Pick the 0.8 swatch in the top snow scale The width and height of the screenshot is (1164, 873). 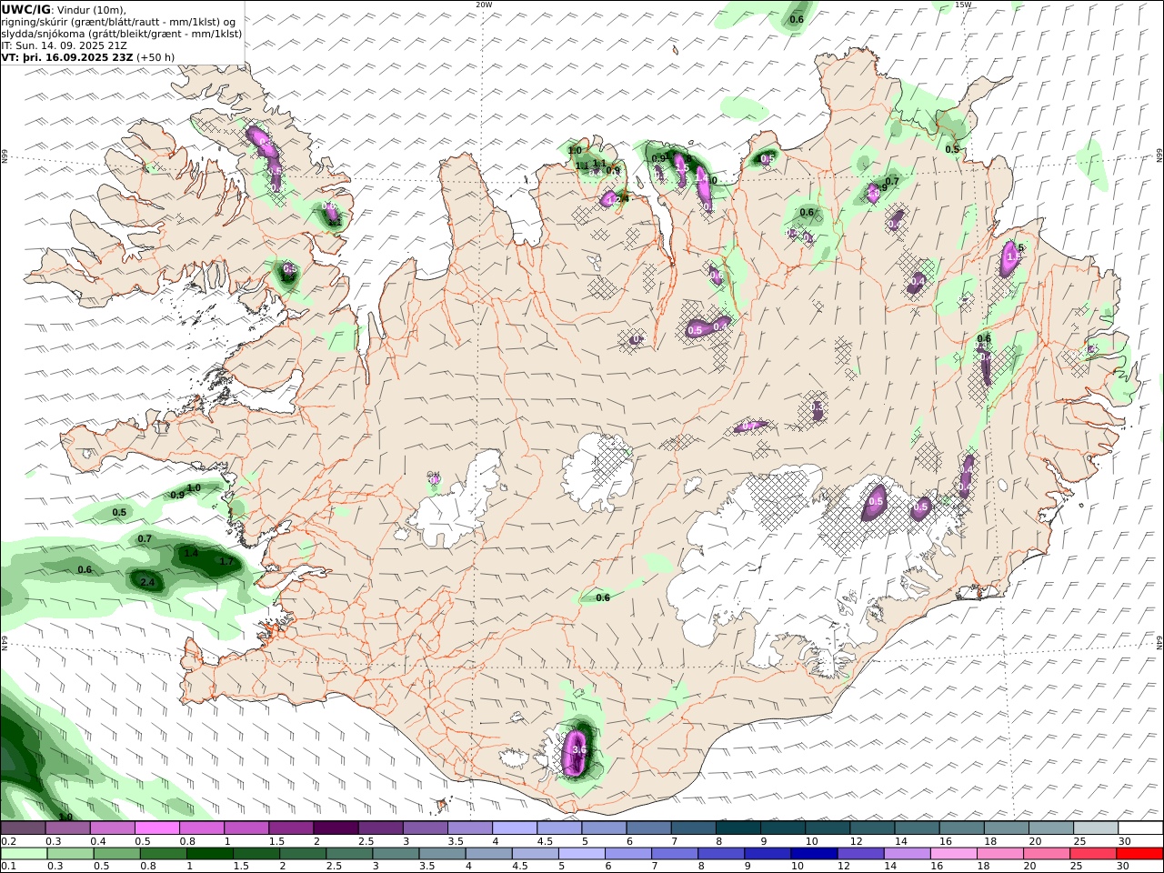click(201, 828)
